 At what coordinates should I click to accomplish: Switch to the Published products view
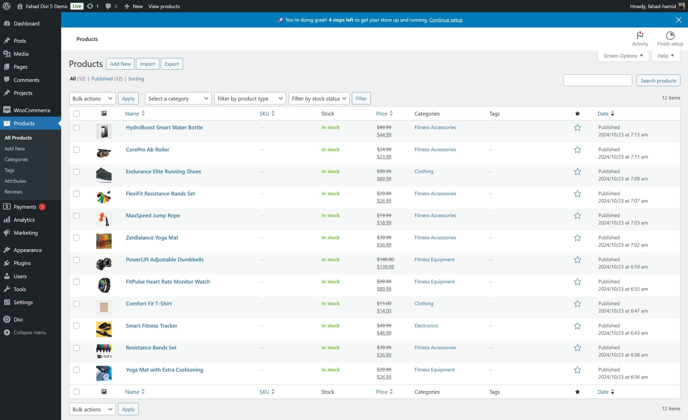coord(102,78)
